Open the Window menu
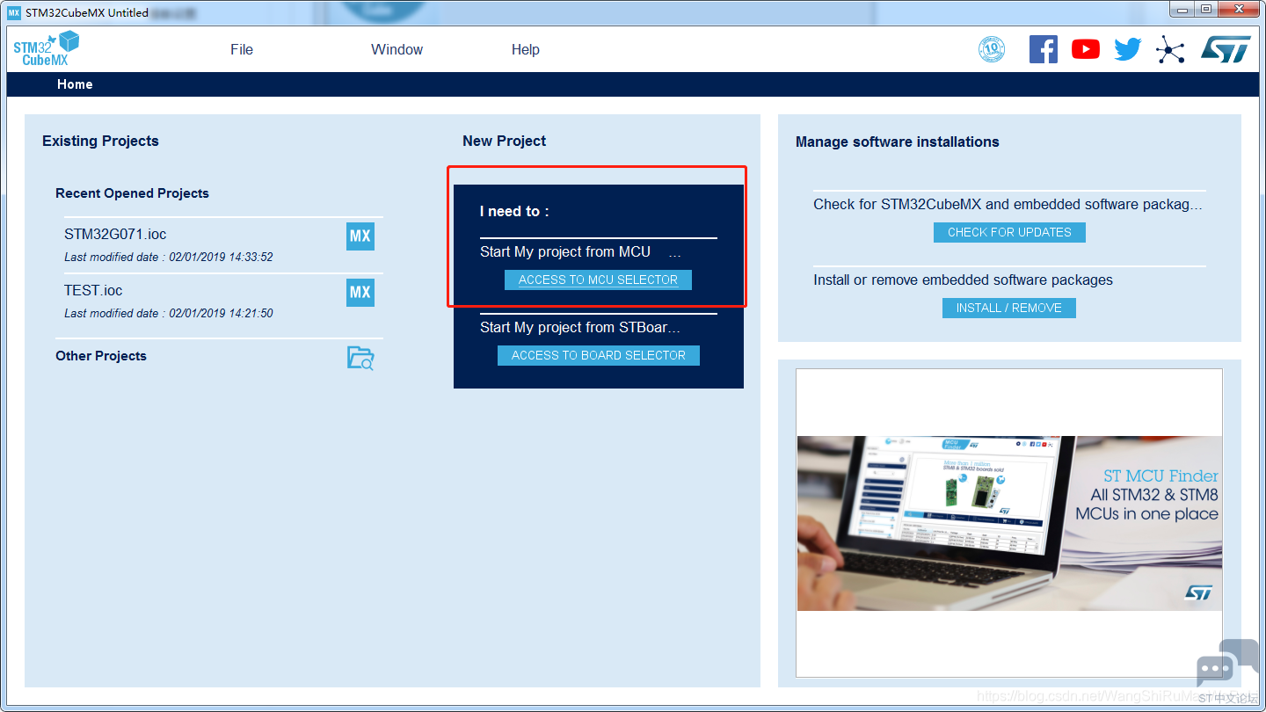 pyautogui.click(x=397, y=49)
